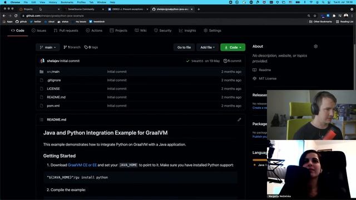Image resolution: width=356 pixels, height=200 pixels.
Task: Open the pom.xml file
Action: pos(53,106)
